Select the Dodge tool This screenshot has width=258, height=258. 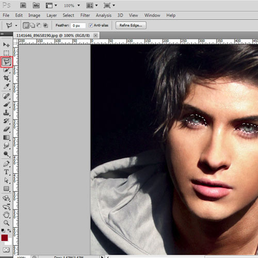click(6, 154)
